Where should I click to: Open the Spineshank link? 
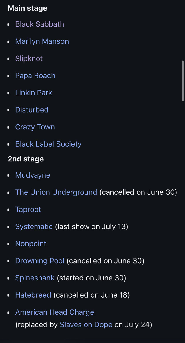pyautogui.click(x=35, y=278)
